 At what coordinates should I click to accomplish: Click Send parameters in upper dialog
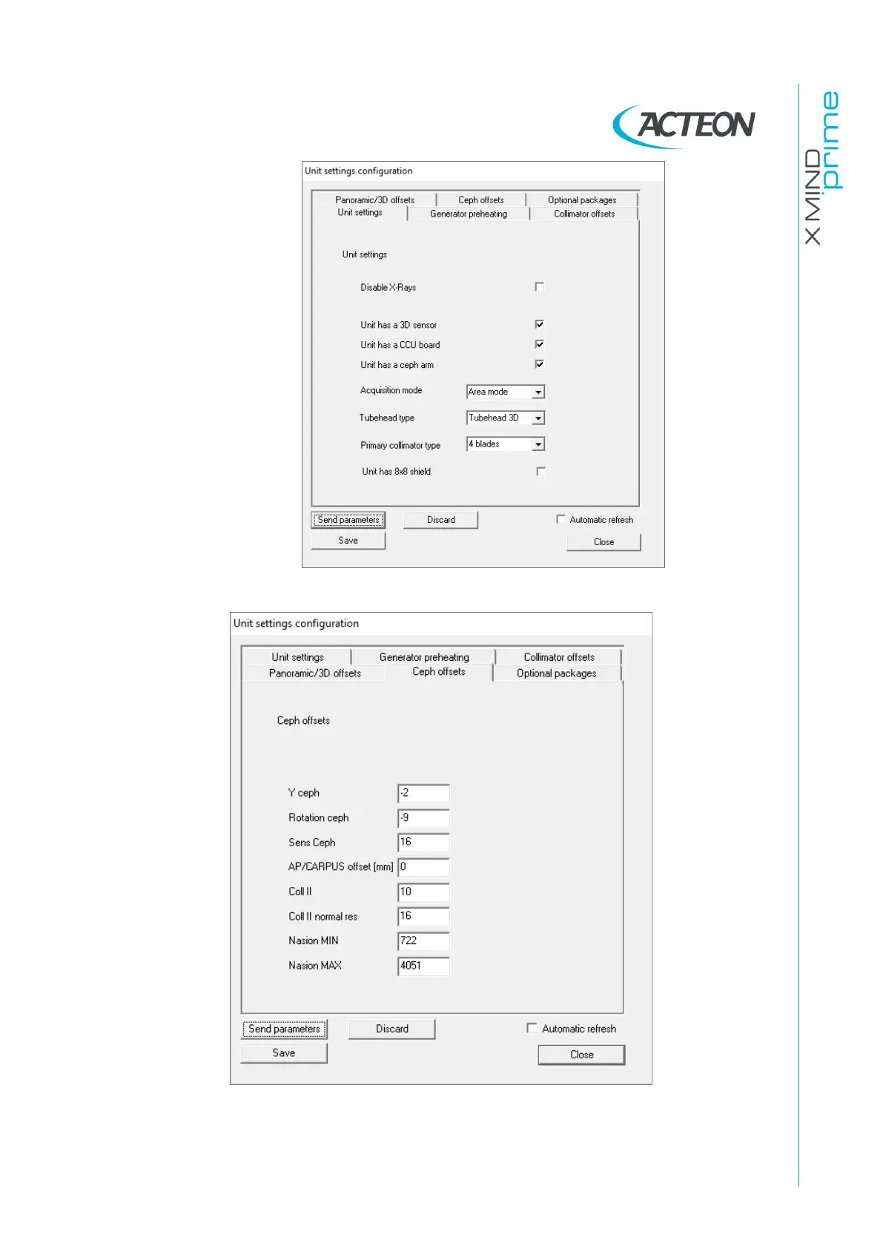[x=348, y=520]
